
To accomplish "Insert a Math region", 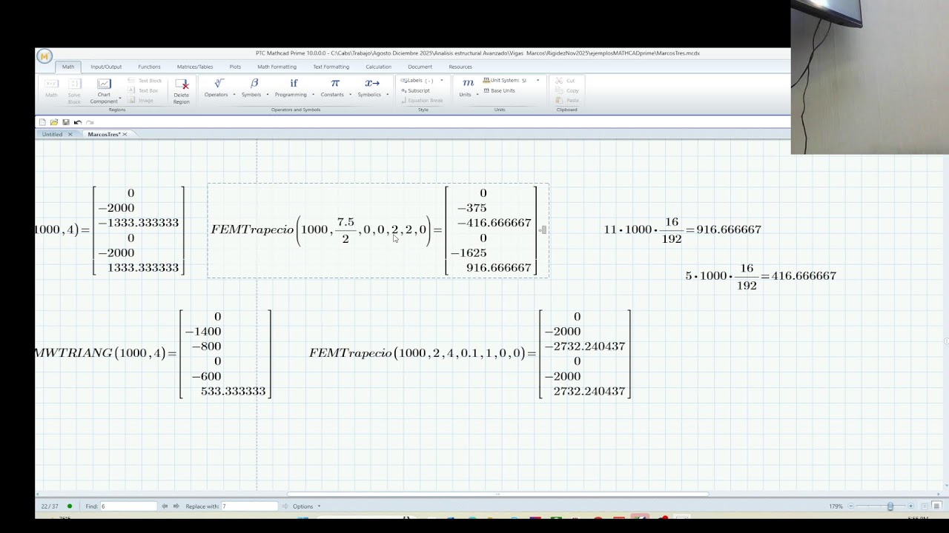I will tap(51, 88).
